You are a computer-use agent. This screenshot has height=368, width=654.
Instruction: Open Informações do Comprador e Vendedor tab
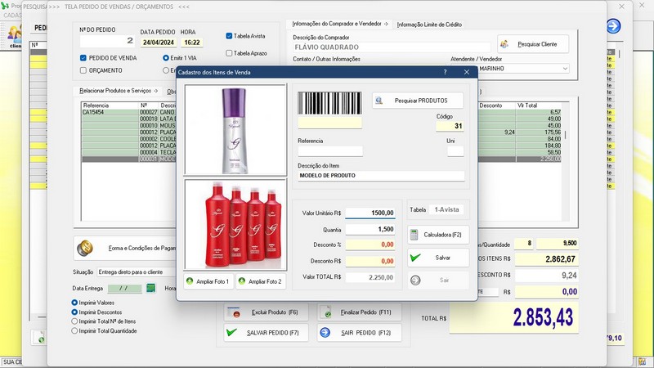click(x=339, y=25)
